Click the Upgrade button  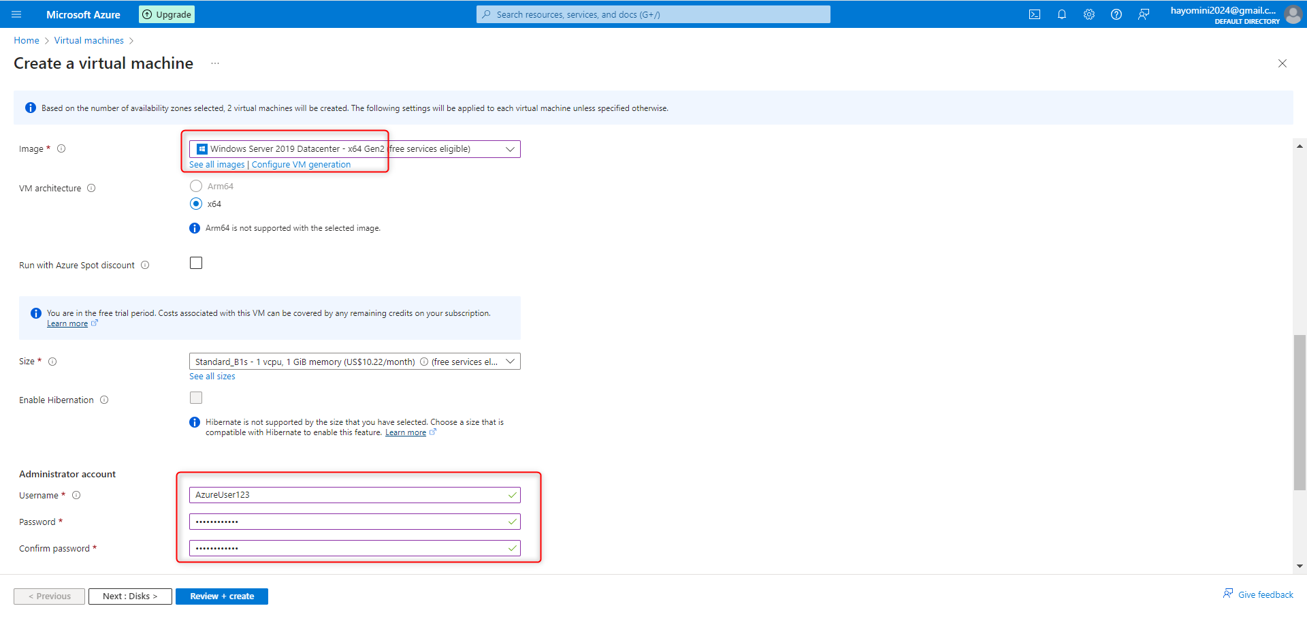(167, 14)
